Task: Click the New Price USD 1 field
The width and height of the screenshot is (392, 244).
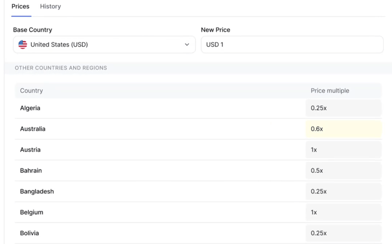Action: point(292,45)
